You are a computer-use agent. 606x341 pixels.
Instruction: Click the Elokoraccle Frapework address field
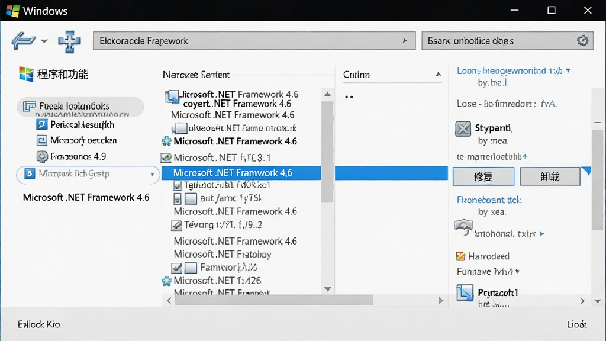click(x=254, y=41)
